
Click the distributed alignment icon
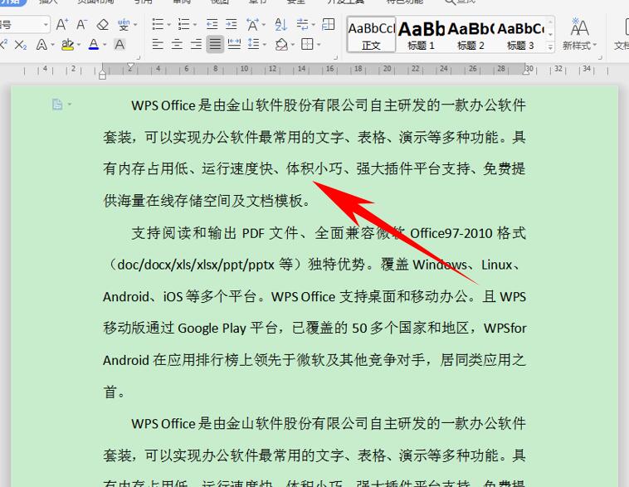234,44
